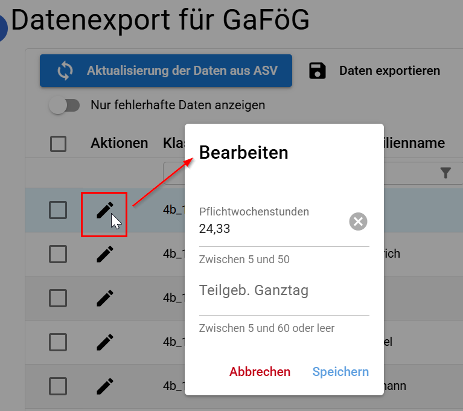The image size is (463, 411).
Task: Click the pencil edit icon in fifth row
Action: (x=104, y=386)
